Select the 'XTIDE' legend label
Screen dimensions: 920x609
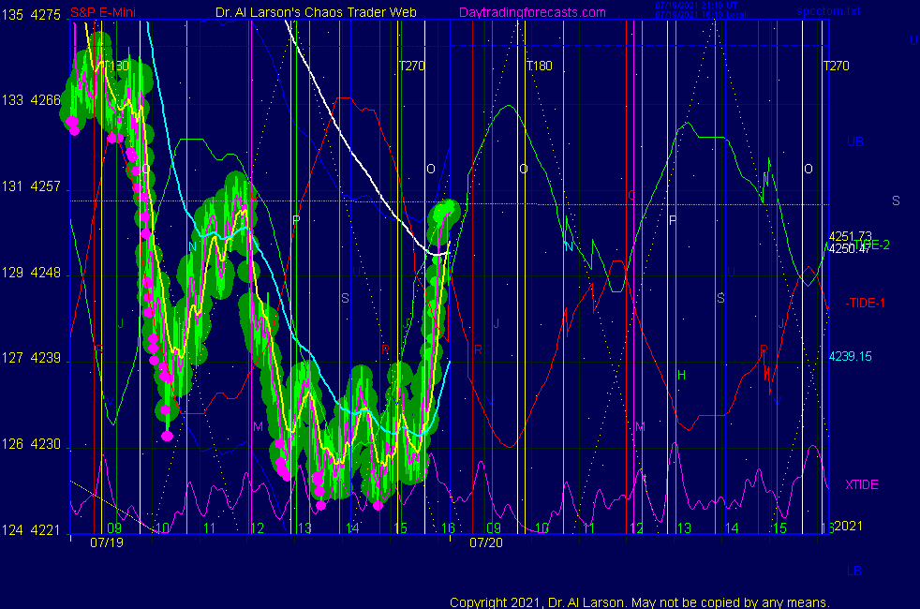861,484
